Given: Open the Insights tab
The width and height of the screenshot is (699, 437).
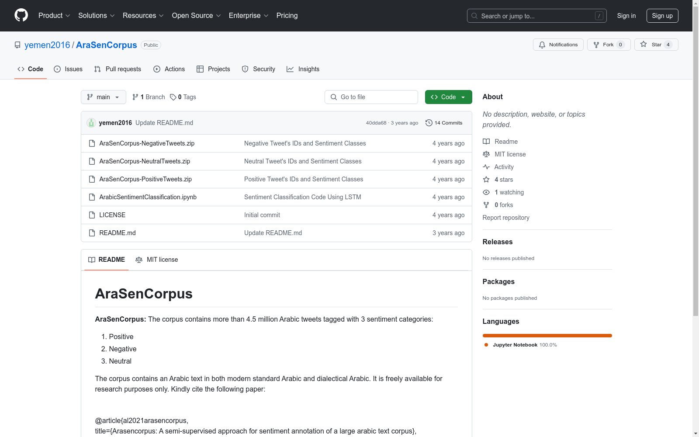Looking at the screenshot, I should (x=303, y=69).
